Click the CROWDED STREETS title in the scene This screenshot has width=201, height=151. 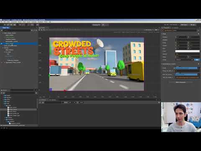72,48
